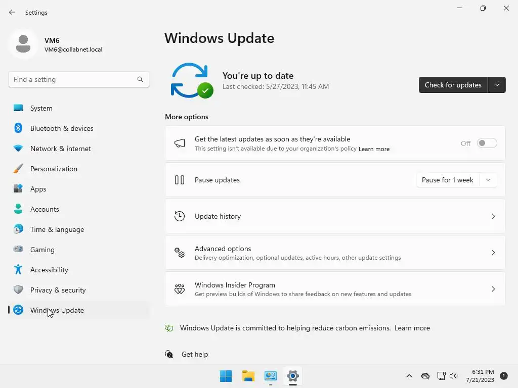Screen dimensions: 518x388
Task: Open the taskbar app next to File Explorer
Action: point(271,376)
